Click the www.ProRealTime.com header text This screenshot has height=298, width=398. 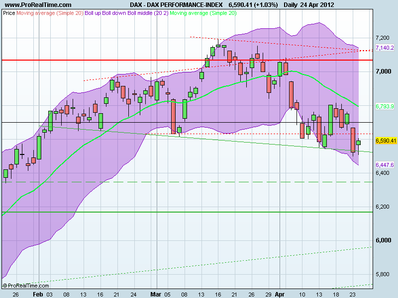click(x=38, y=4)
